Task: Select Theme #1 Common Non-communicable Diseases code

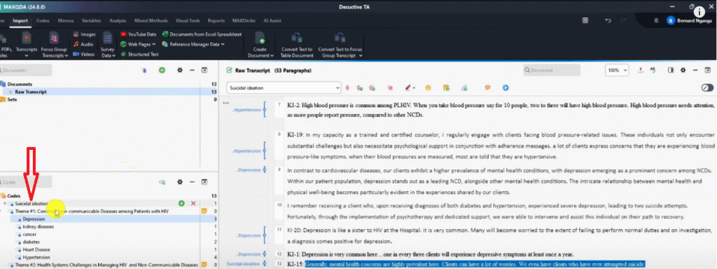Action: point(92,212)
